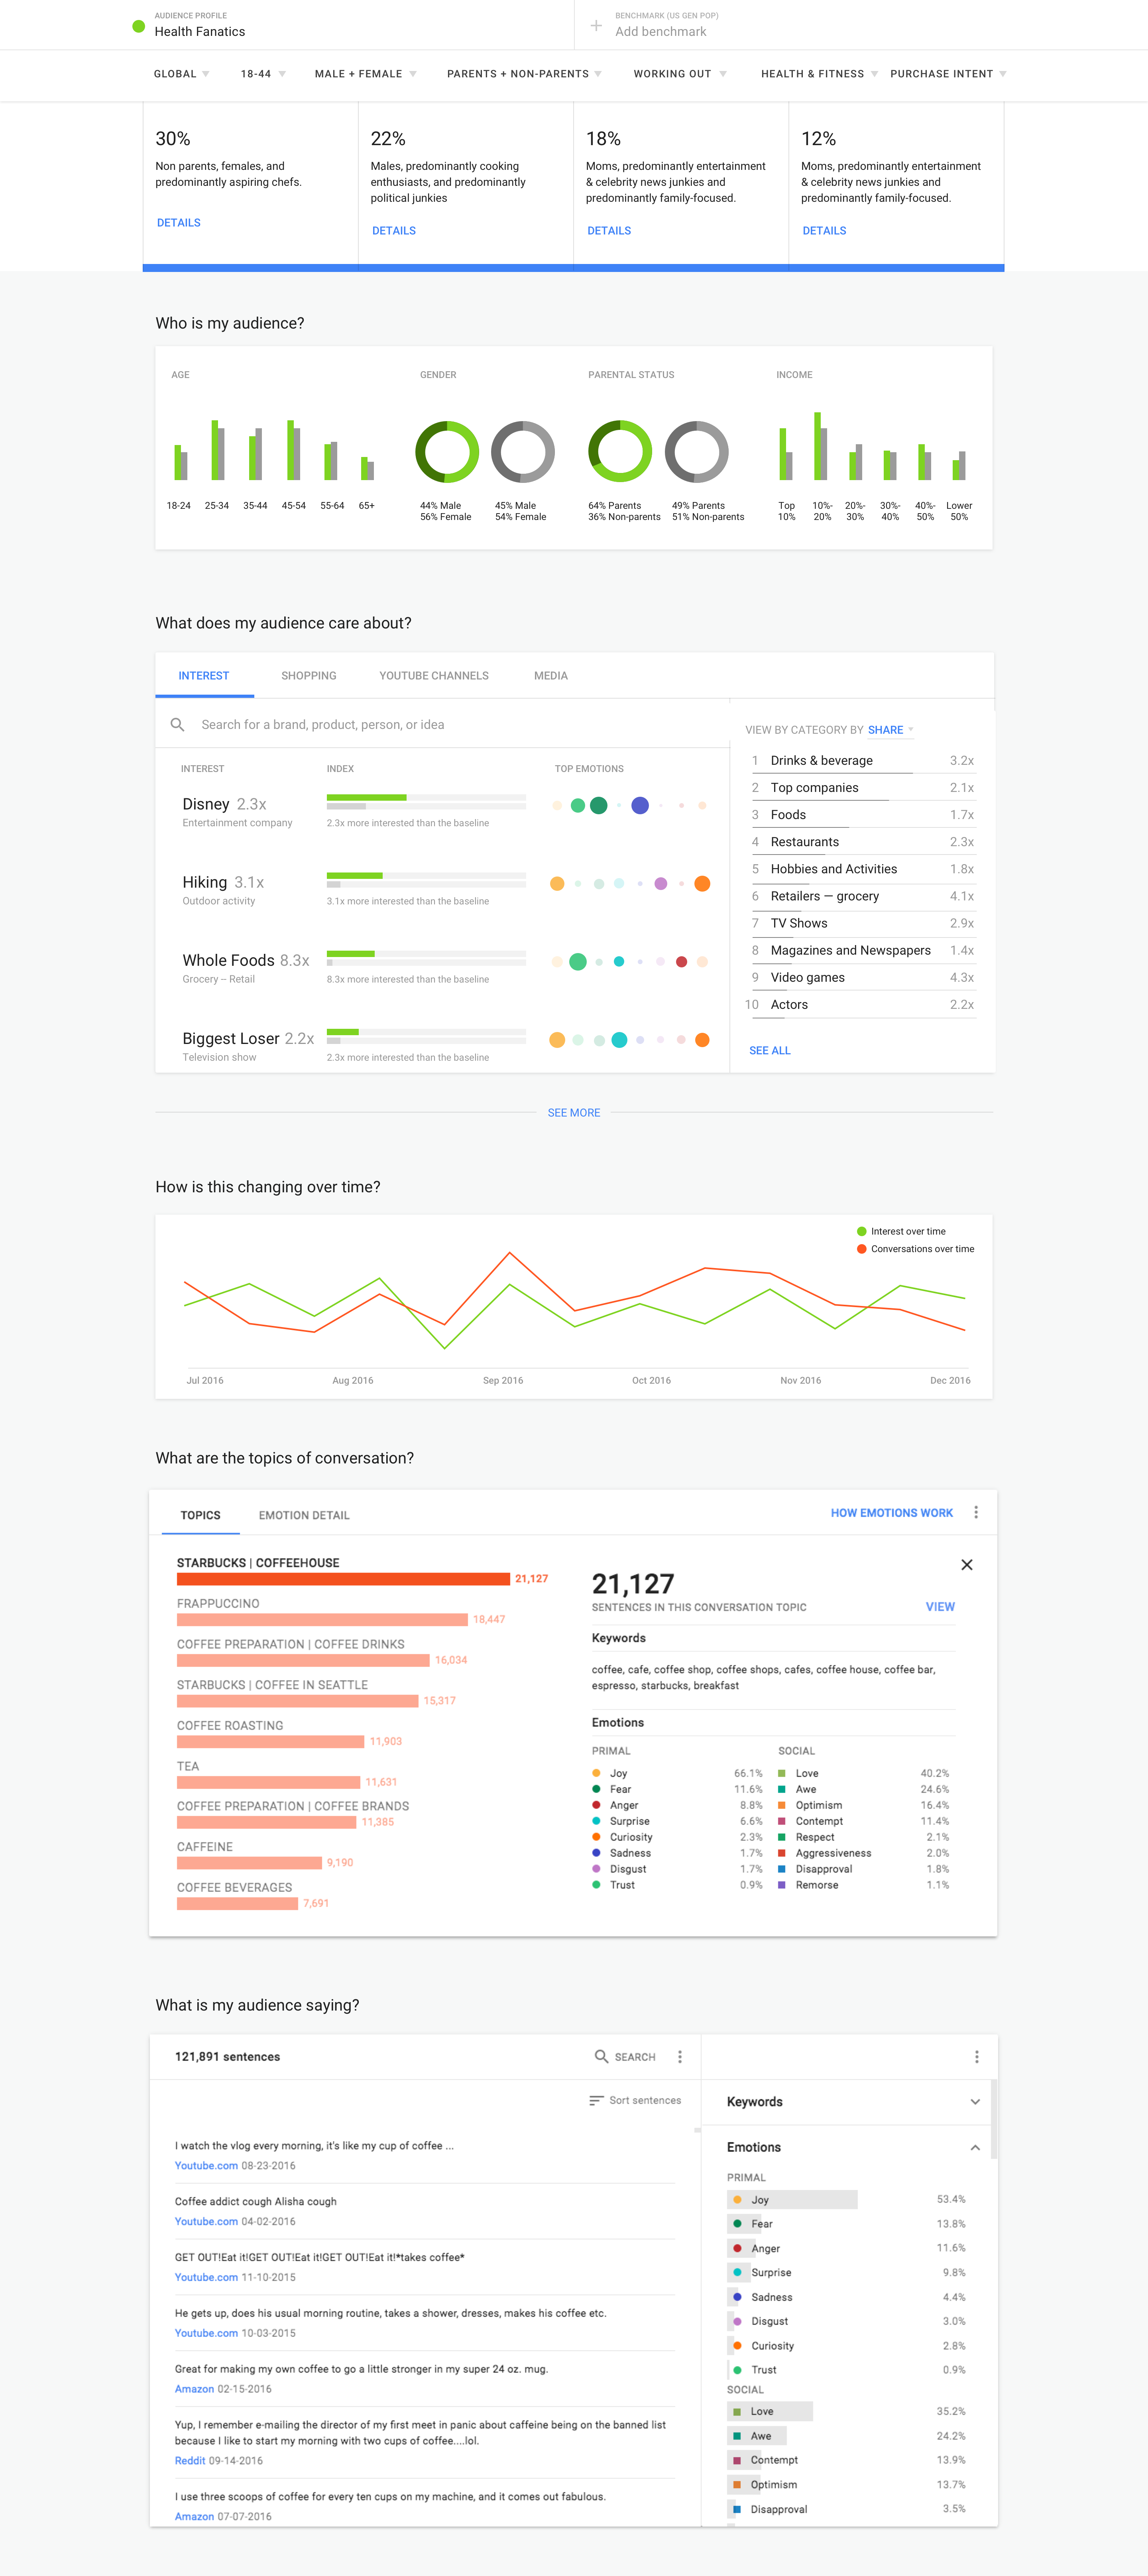Click the teal emotion dot for Biggest Loser
This screenshot has height=2576, width=1148.
tap(619, 1039)
